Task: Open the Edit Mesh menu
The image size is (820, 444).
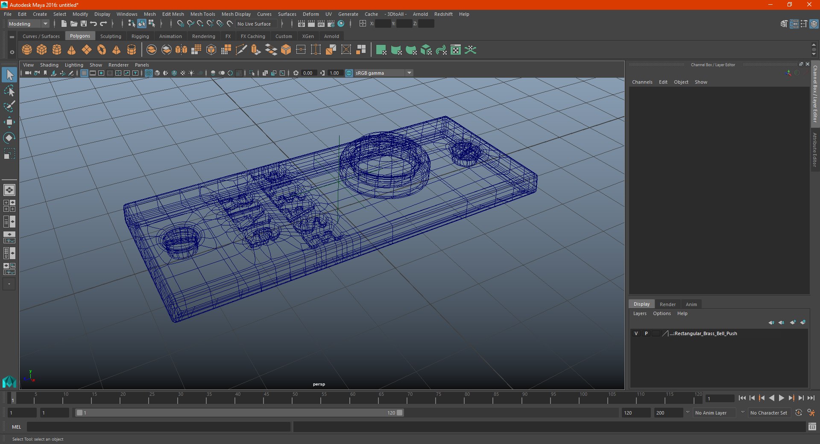Action: tap(173, 14)
